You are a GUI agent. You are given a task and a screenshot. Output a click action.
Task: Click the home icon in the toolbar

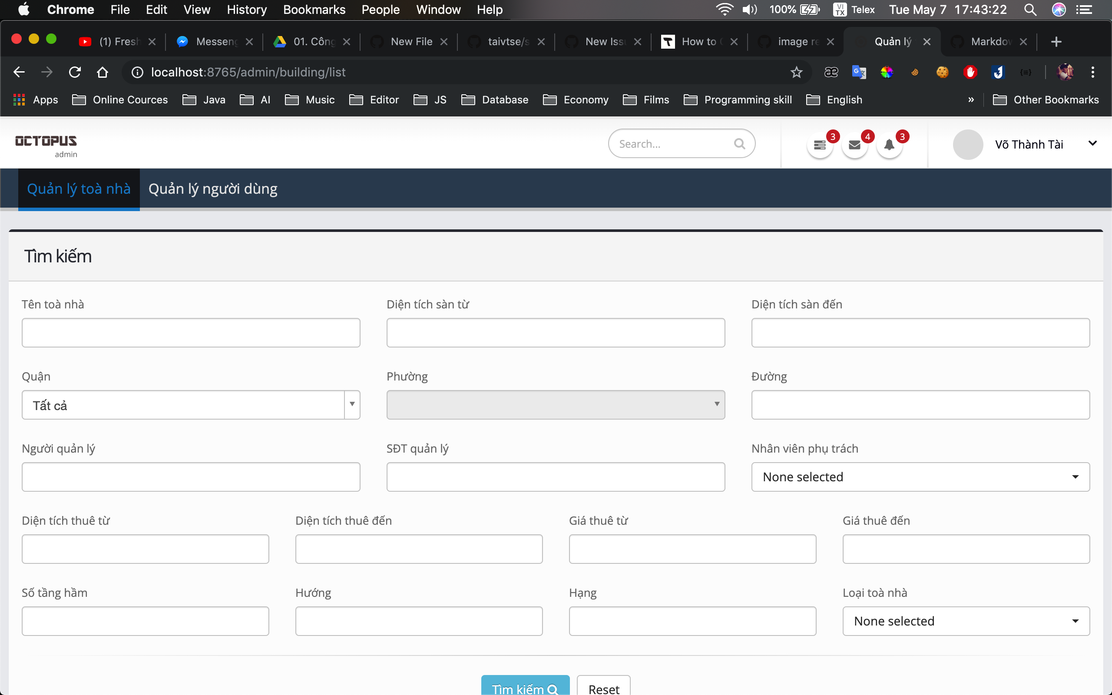(103, 72)
